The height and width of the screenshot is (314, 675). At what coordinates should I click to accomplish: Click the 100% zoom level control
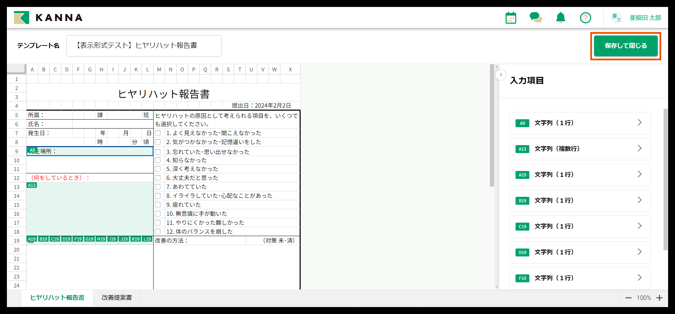[644, 298]
